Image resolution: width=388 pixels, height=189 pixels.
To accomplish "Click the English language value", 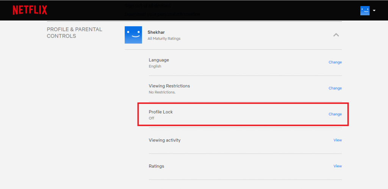I will [155, 66].
